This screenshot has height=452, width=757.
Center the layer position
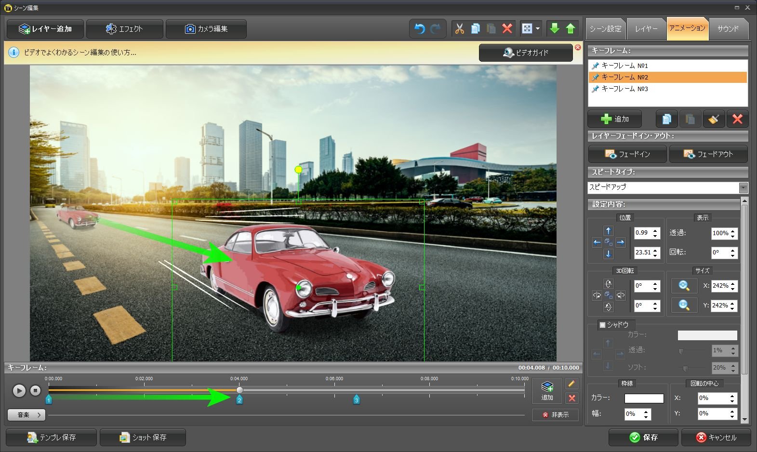pyautogui.click(x=609, y=242)
